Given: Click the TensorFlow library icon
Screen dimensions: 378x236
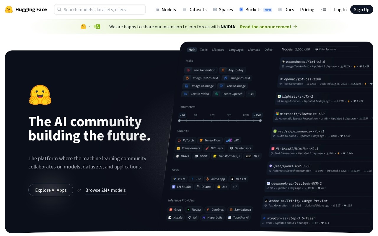Looking at the screenshot, I should pos(201,140).
